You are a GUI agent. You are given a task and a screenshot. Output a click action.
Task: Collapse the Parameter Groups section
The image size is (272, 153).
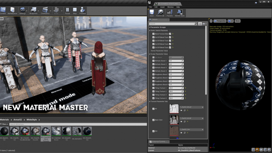click(150, 27)
